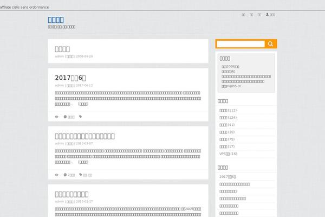This screenshot has width=325, height=217.
Task: Click the date 2016-03-07 post meta
Action: pos(84,143)
